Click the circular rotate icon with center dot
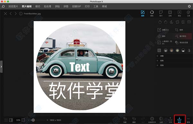 171,22
